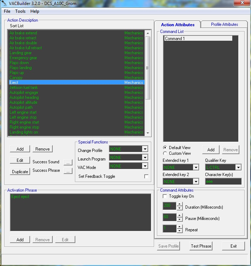Open the Tools menu
The height and width of the screenshot is (266, 251).
(20, 11)
